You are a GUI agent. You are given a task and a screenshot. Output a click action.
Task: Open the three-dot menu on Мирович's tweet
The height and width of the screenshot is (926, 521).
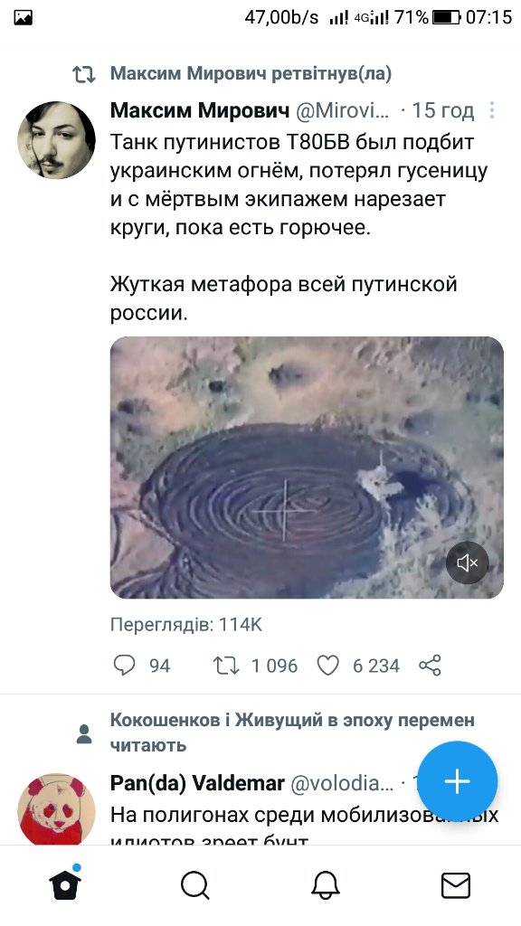(491, 110)
